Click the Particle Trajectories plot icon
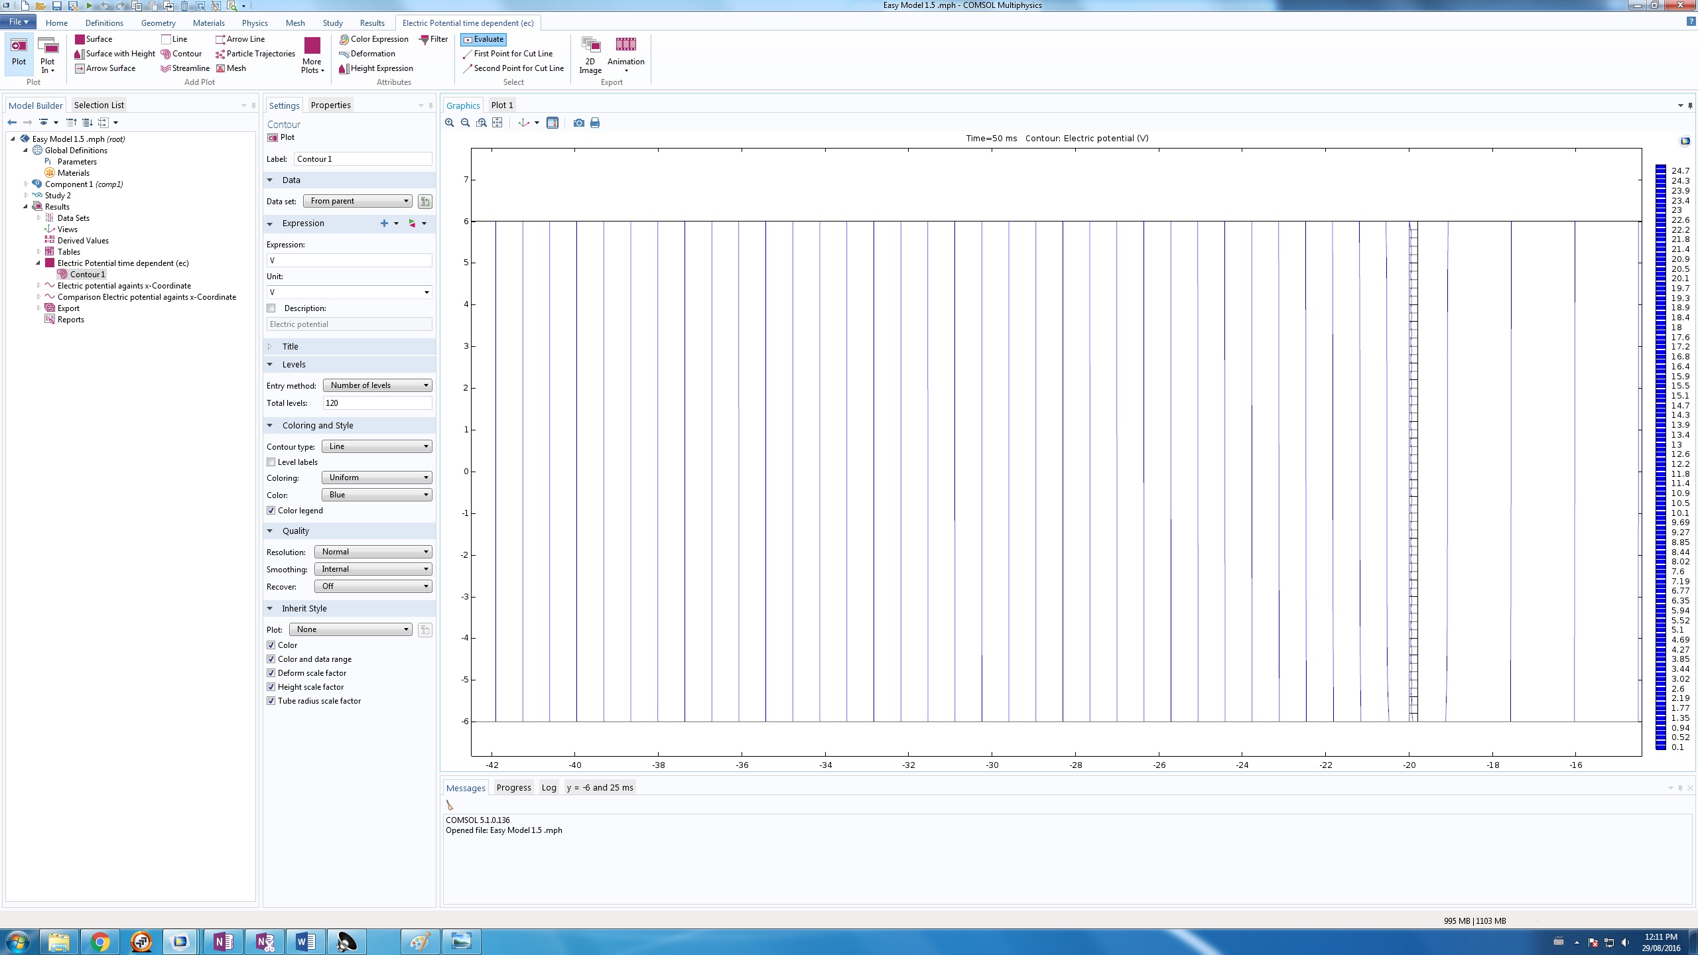Viewport: 1698px width, 955px height. (220, 54)
